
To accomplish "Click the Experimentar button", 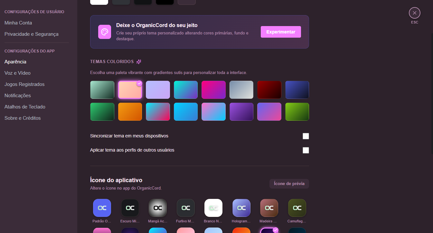I will tap(281, 32).
